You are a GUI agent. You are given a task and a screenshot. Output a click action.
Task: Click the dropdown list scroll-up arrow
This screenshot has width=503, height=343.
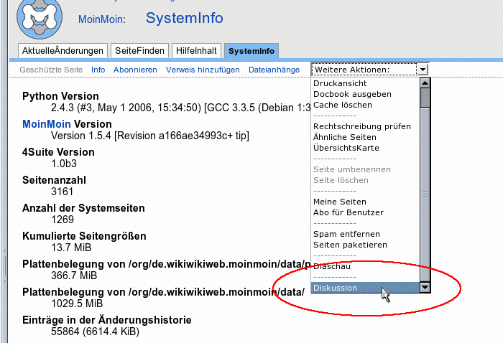[x=425, y=83]
